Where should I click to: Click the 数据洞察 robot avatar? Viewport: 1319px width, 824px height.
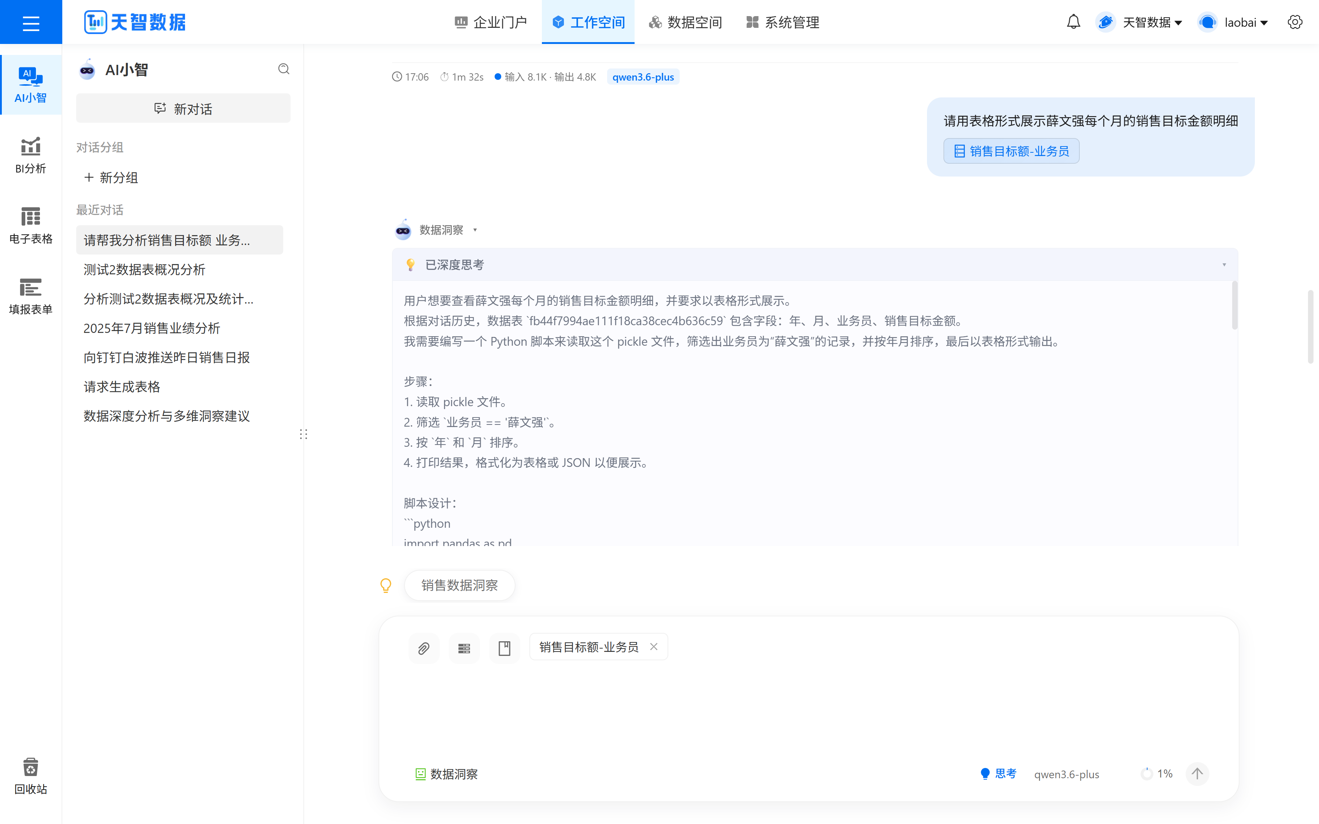403,230
